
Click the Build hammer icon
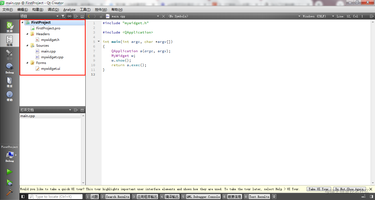10,192
